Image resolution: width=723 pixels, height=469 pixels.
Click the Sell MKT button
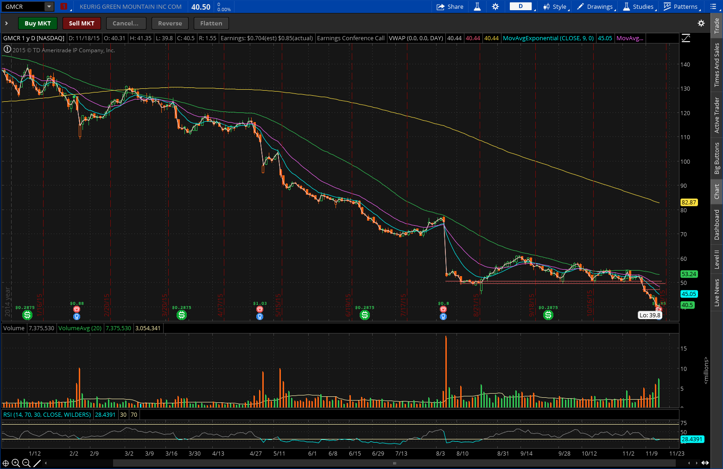click(82, 23)
